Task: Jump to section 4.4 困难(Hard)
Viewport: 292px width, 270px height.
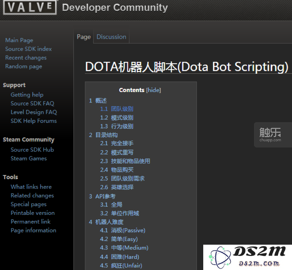Action: tap(120, 257)
